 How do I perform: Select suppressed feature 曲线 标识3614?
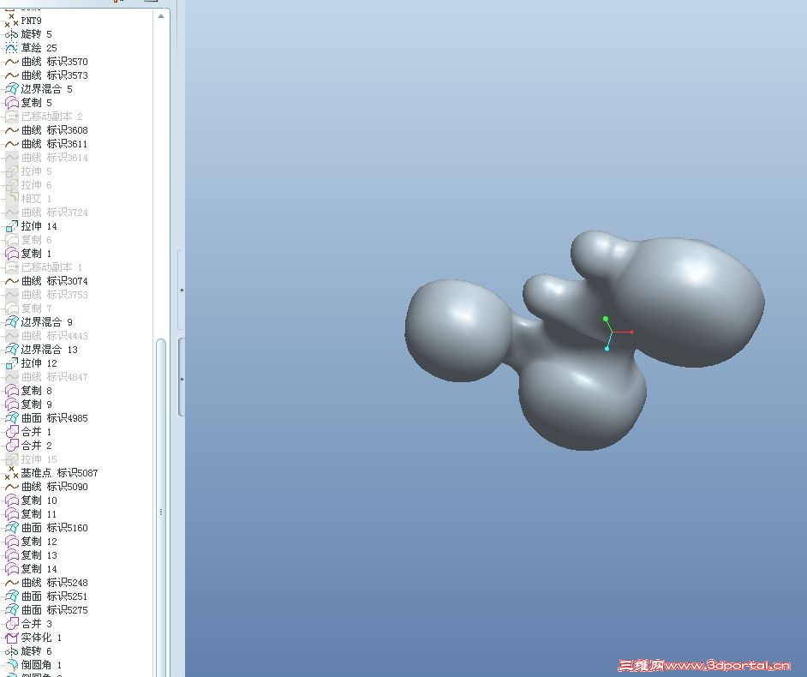point(55,158)
